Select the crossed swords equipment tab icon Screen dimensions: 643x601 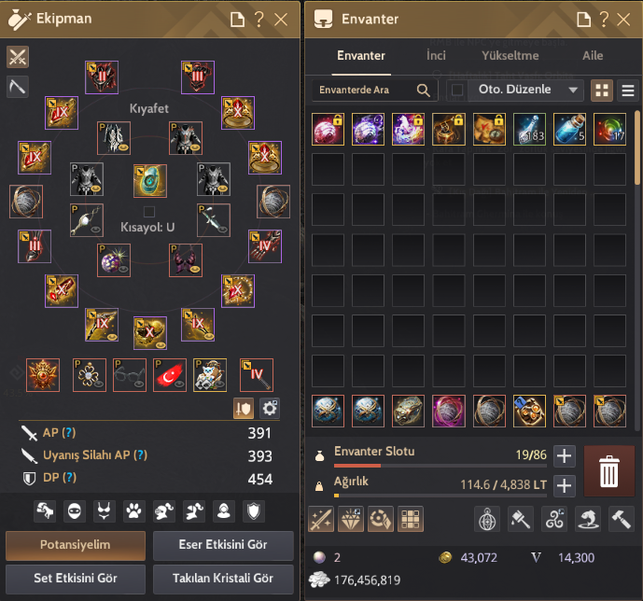click(18, 57)
